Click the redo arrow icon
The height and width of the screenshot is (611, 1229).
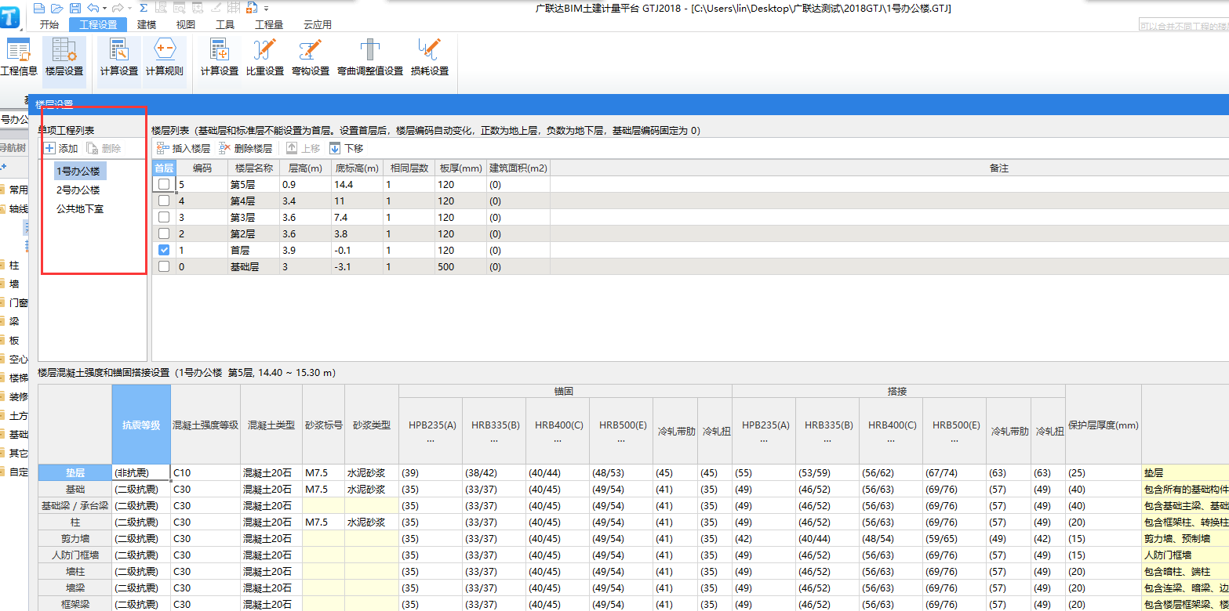pos(117,8)
